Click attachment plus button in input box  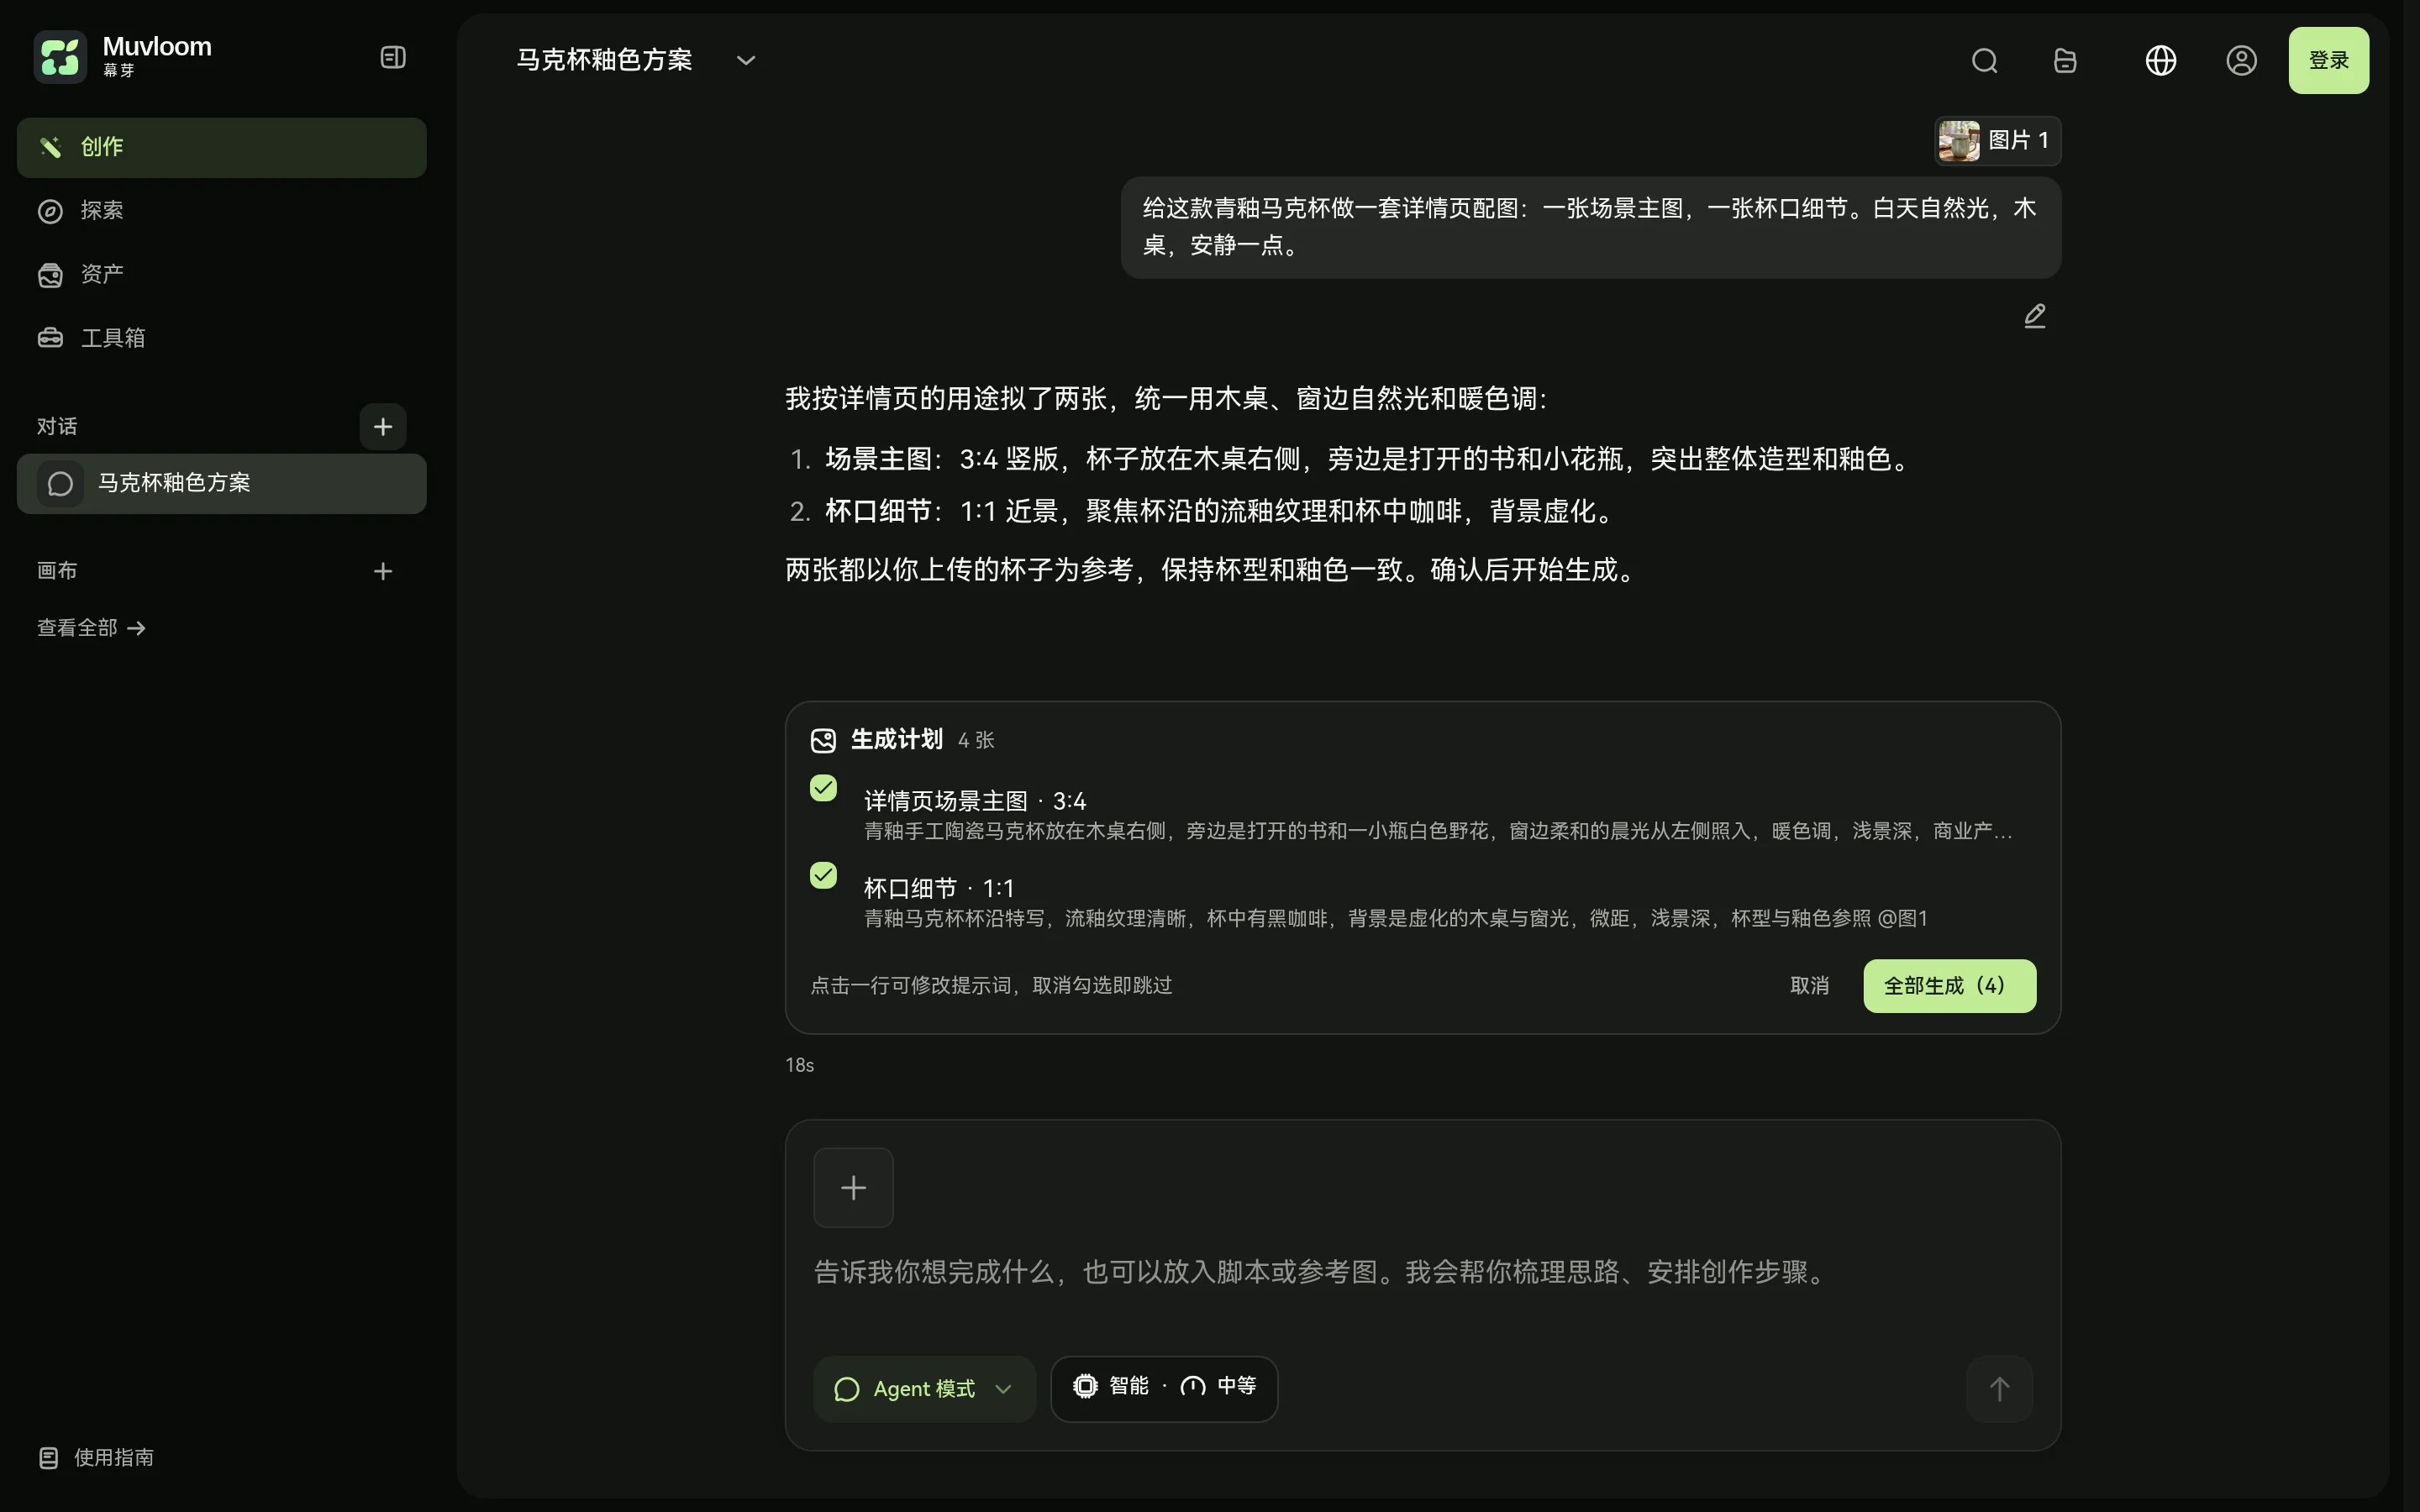coord(853,1188)
